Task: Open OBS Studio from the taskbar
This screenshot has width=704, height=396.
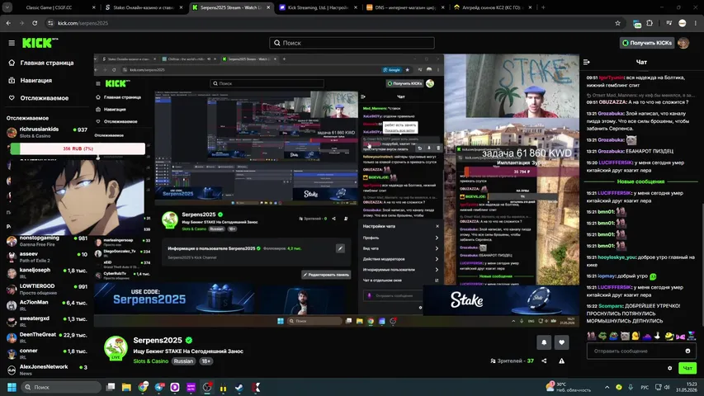Action: [x=207, y=387]
